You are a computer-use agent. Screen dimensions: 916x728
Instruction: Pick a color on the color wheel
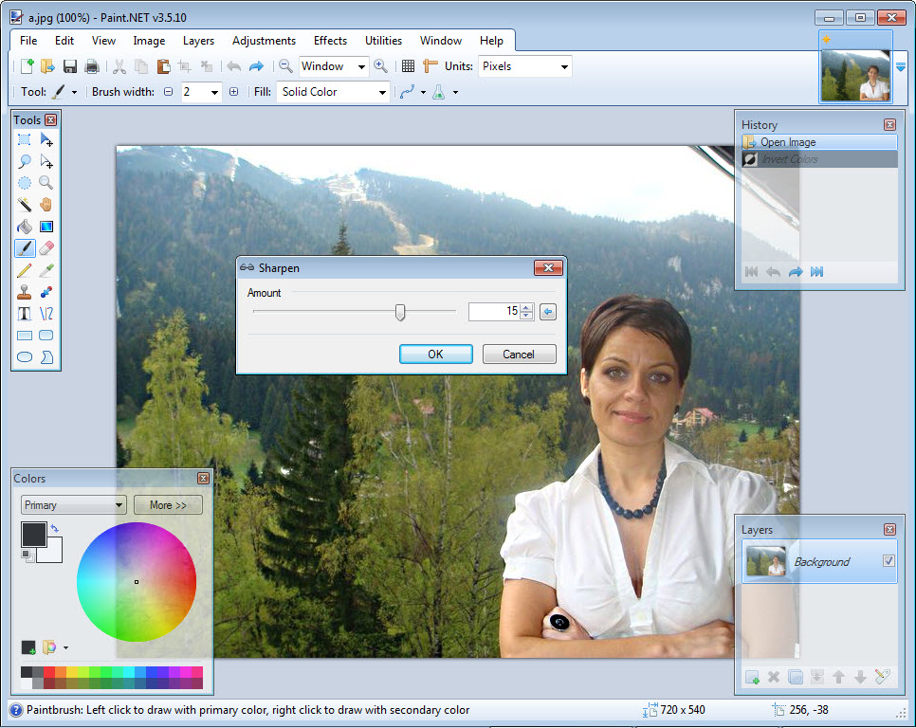pos(137,582)
